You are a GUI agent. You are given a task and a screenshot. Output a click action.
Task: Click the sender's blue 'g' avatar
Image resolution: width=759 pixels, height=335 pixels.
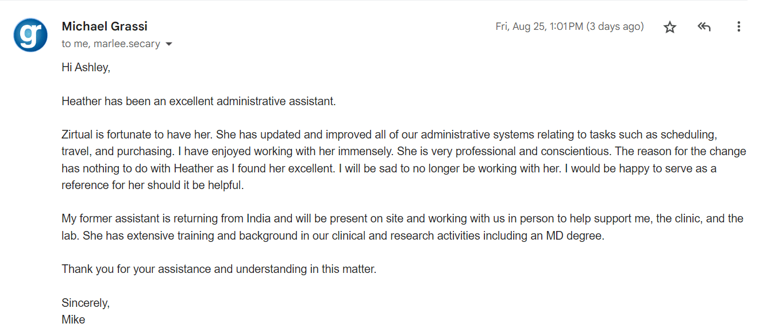(x=30, y=35)
